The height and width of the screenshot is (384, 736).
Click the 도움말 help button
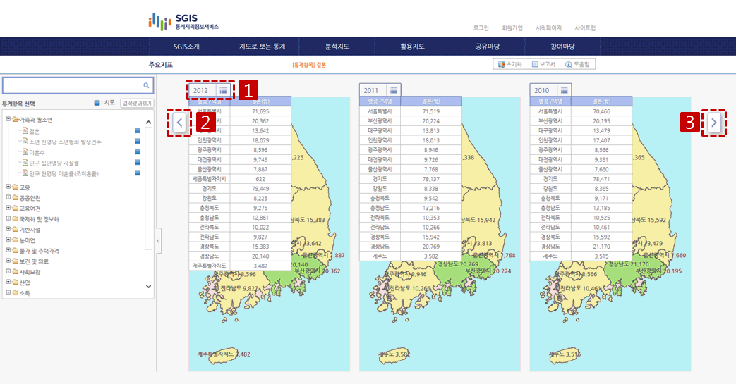(x=577, y=64)
